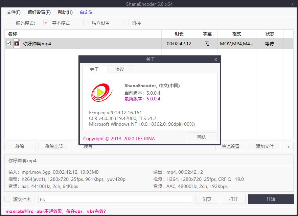Image resolution: width=298 pixels, height=216 pixels.
Task: Switch to the 协议 tab in About dialog
Action: [120, 69]
